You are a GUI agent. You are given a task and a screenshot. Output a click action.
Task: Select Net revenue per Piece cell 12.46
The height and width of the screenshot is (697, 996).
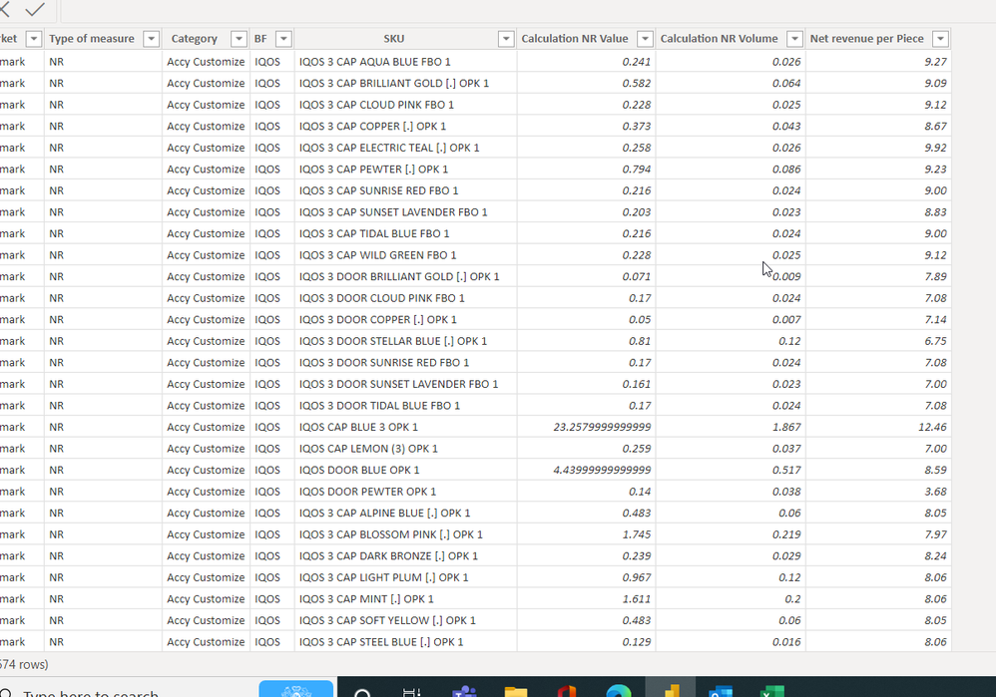878,427
